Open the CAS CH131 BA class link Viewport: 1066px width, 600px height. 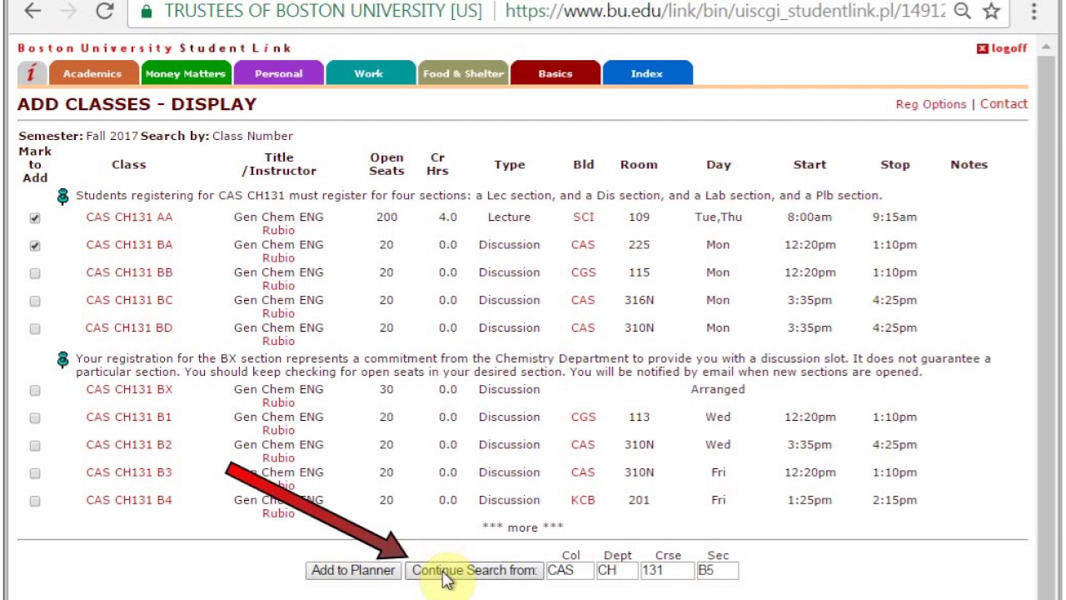pyautogui.click(x=129, y=244)
